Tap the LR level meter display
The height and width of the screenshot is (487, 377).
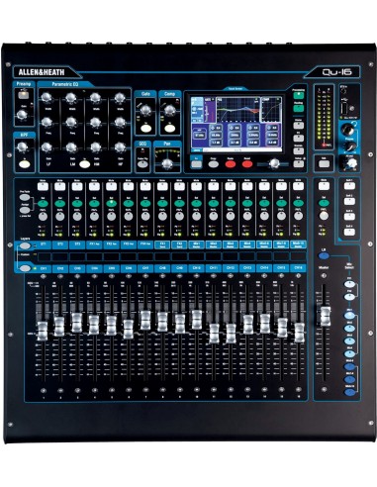[x=325, y=117]
